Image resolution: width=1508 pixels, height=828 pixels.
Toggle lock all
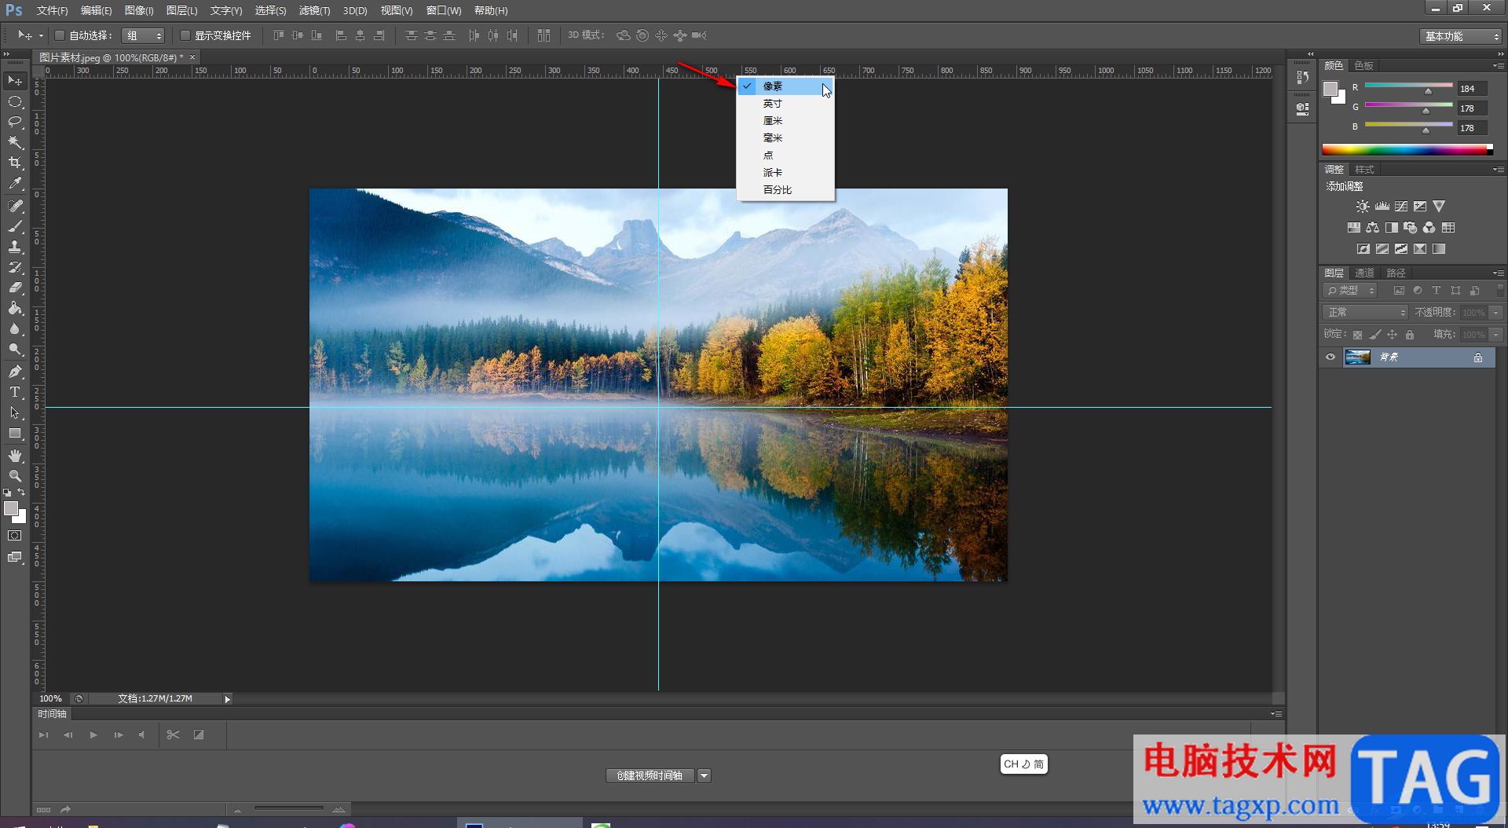coord(1410,335)
